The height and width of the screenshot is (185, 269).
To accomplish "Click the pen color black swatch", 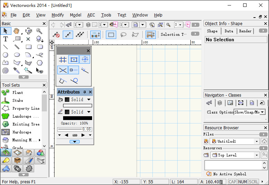I will click(x=78, y=118).
